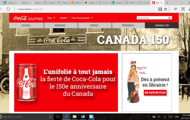
Task: Switch to the 'Which' browser tab
Action: (x=76, y=2)
